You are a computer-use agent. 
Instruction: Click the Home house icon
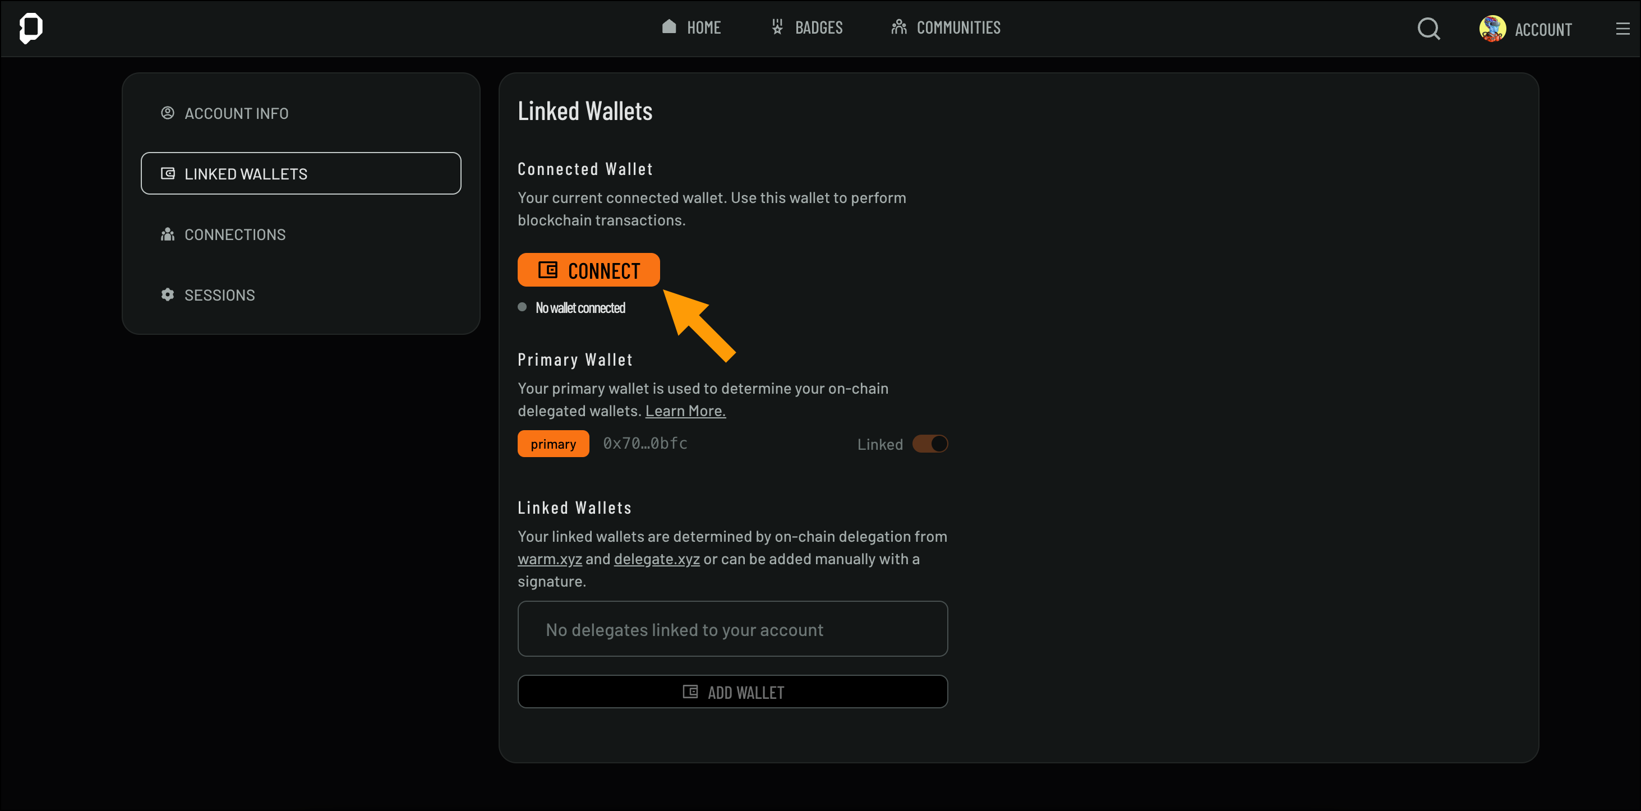tap(669, 27)
